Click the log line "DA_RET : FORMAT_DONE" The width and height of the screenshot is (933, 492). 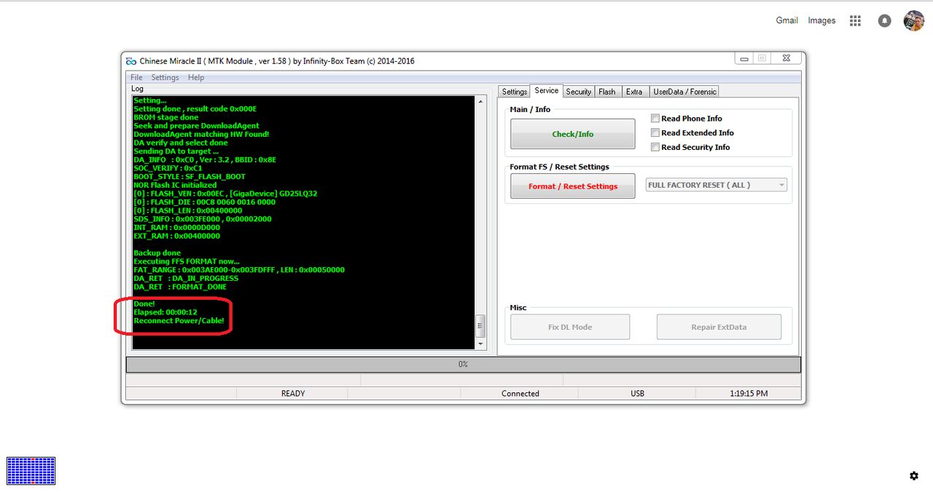click(x=180, y=287)
